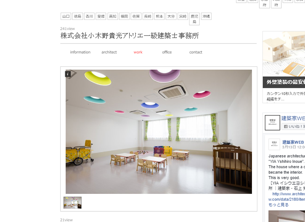Image resolution: width=305 pixels, height=222 pixels.
Task: Select the 熊本 prefecture tag
Action: pos(159,16)
